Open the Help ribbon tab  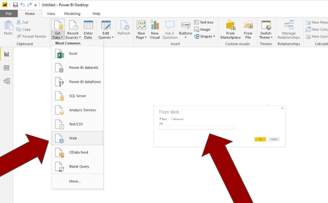click(x=96, y=14)
